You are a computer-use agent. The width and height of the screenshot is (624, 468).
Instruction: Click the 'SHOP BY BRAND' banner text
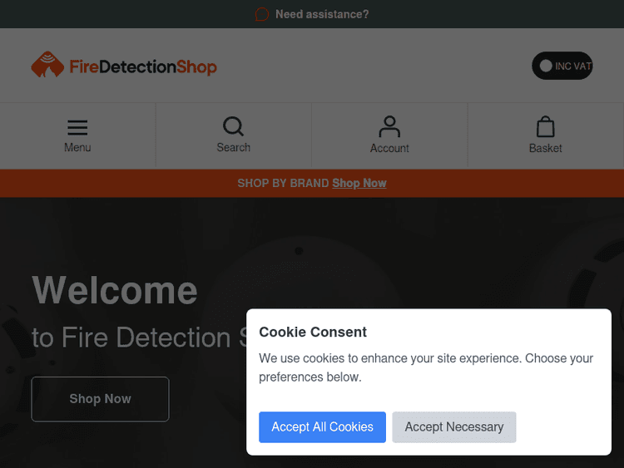click(283, 183)
